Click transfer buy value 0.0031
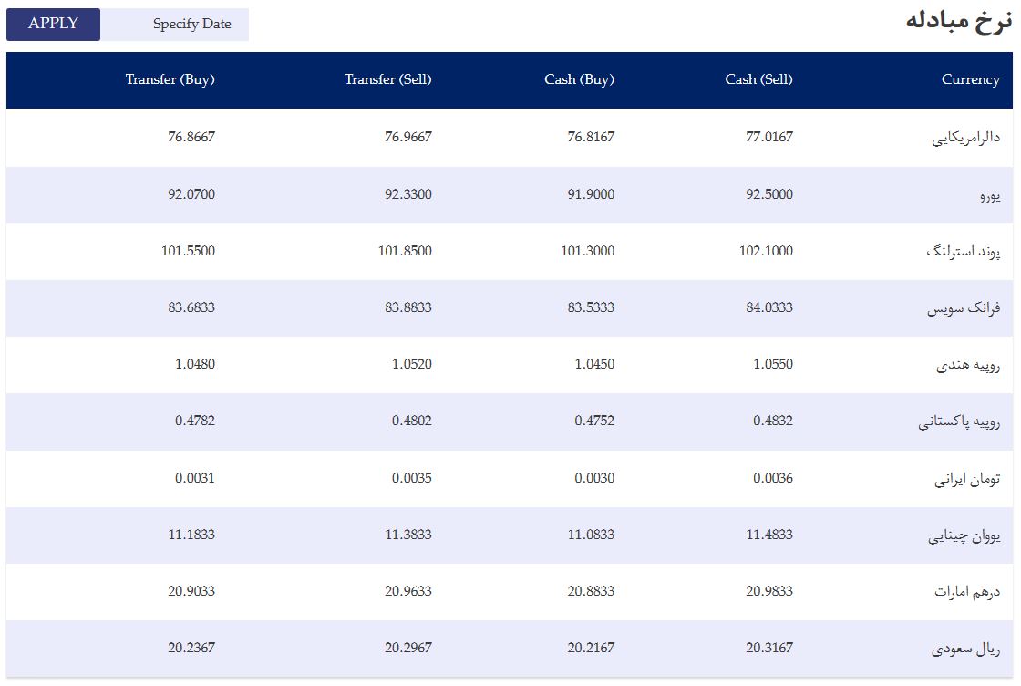1021x686 pixels. coord(195,478)
